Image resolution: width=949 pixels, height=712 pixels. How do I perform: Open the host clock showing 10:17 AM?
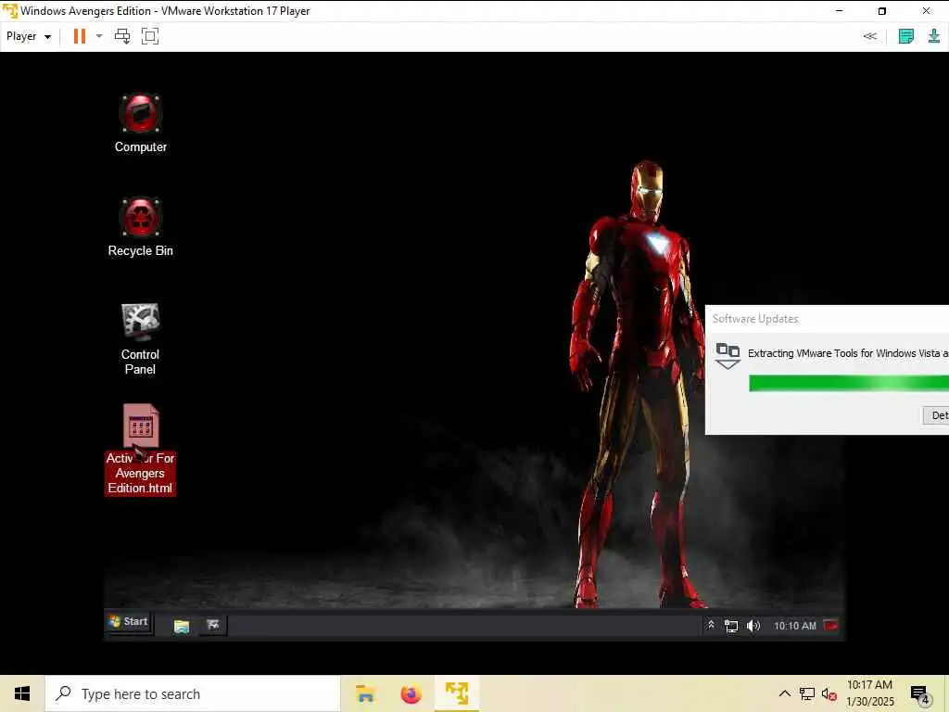tap(869, 693)
